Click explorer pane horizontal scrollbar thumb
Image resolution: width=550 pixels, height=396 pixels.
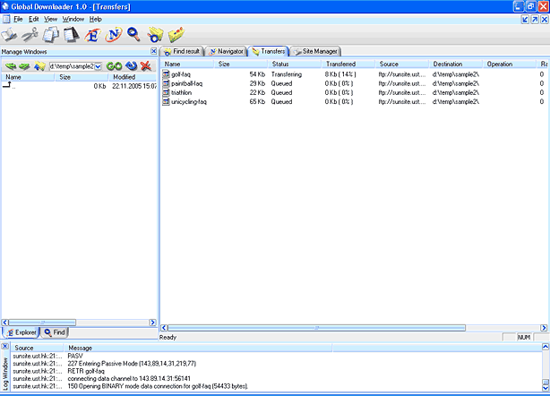(42, 323)
